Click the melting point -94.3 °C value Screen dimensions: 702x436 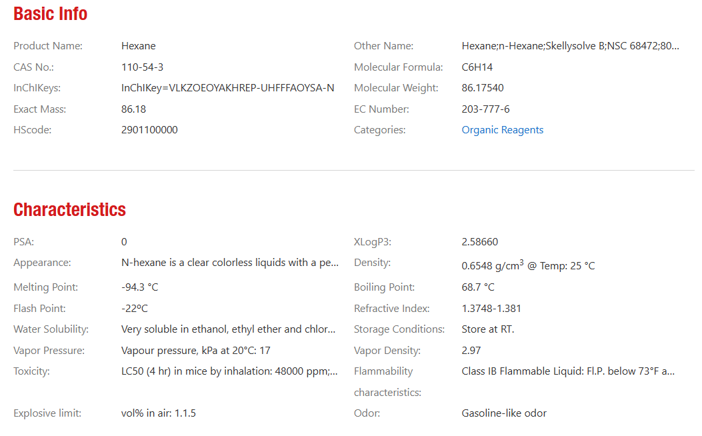(139, 287)
